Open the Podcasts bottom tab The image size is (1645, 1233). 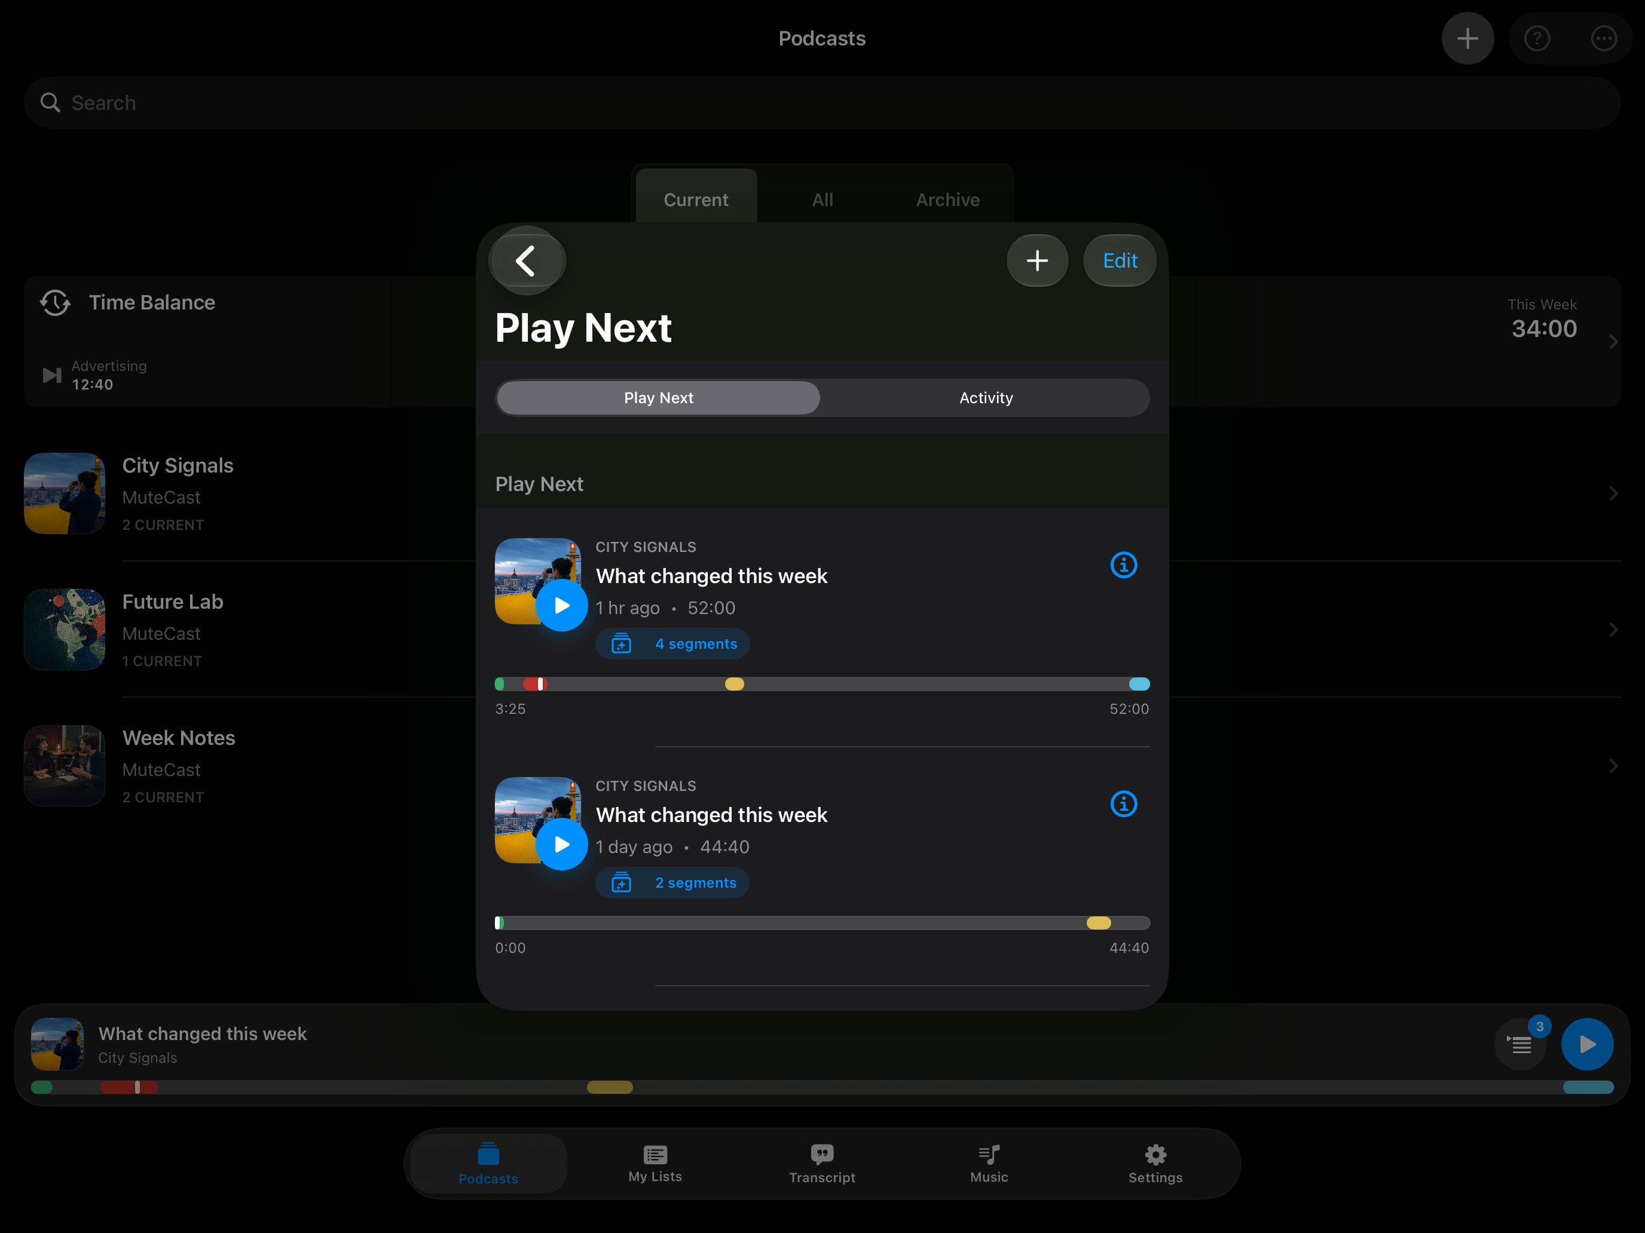488,1164
